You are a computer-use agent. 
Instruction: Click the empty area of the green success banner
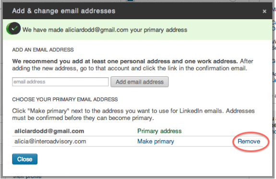coord(229,30)
